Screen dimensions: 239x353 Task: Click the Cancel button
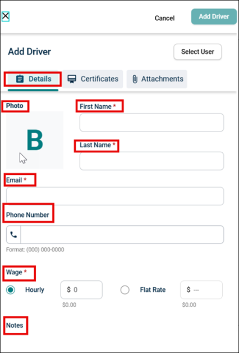click(164, 18)
